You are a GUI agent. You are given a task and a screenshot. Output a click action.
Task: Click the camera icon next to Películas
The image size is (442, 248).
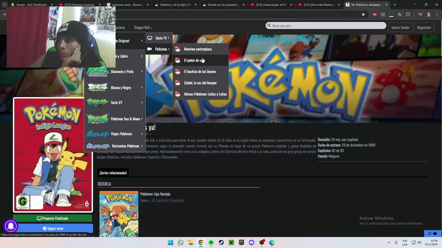(150, 49)
